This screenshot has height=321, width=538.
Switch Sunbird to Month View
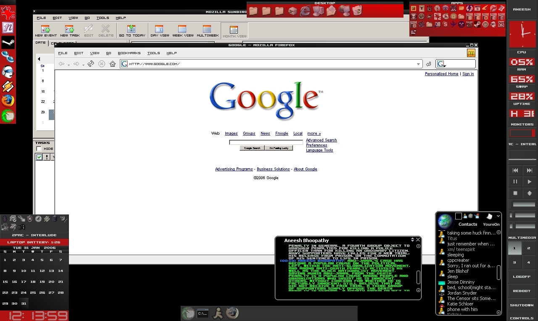[235, 31]
